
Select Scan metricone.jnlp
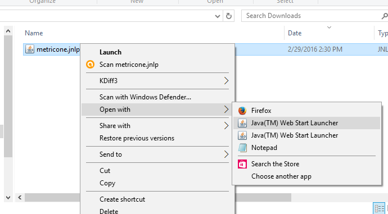coord(158,65)
